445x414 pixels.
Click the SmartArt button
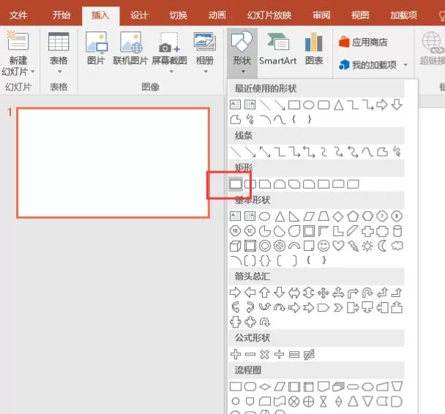point(278,48)
